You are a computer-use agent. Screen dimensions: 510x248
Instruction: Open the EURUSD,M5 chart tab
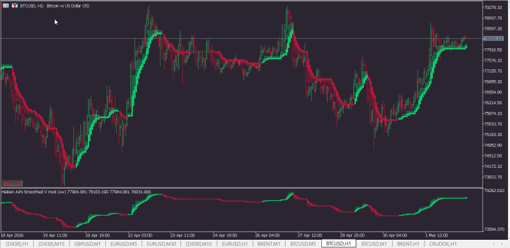[x=124, y=244]
